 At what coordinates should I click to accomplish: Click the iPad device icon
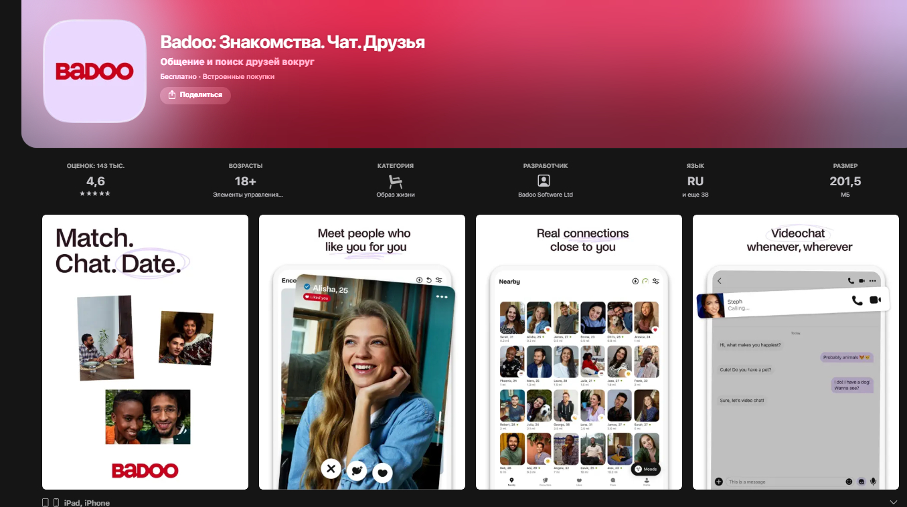[x=46, y=502]
